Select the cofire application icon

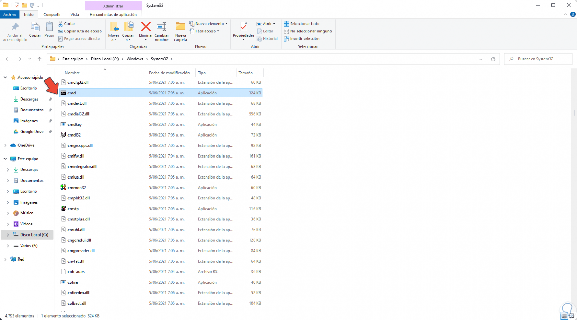coord(63,282)
